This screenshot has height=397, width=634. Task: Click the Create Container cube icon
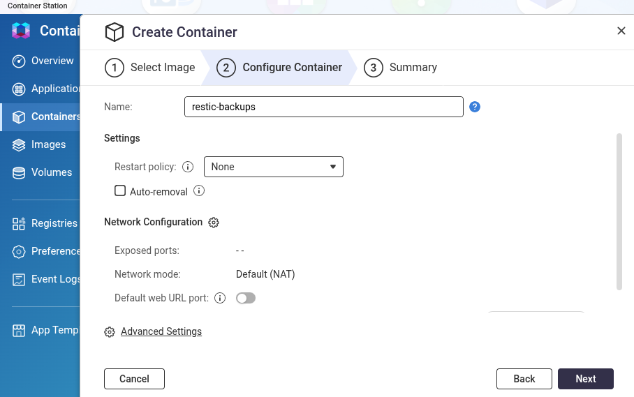click(x=115, y=32)
